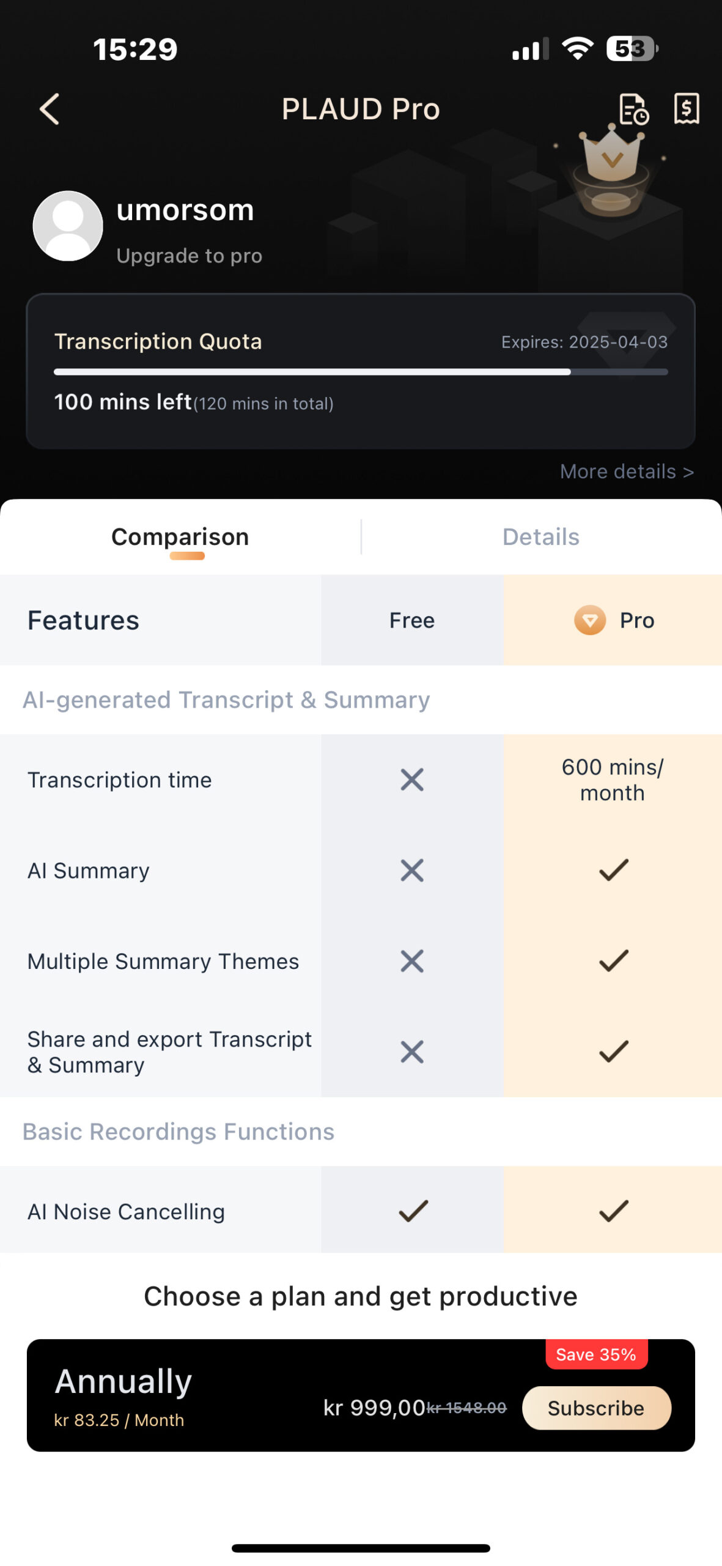The width and height of the screenshot is (722, 1566).
Task: Tap the Subscribe button
Action: [x=596, y=1408]
